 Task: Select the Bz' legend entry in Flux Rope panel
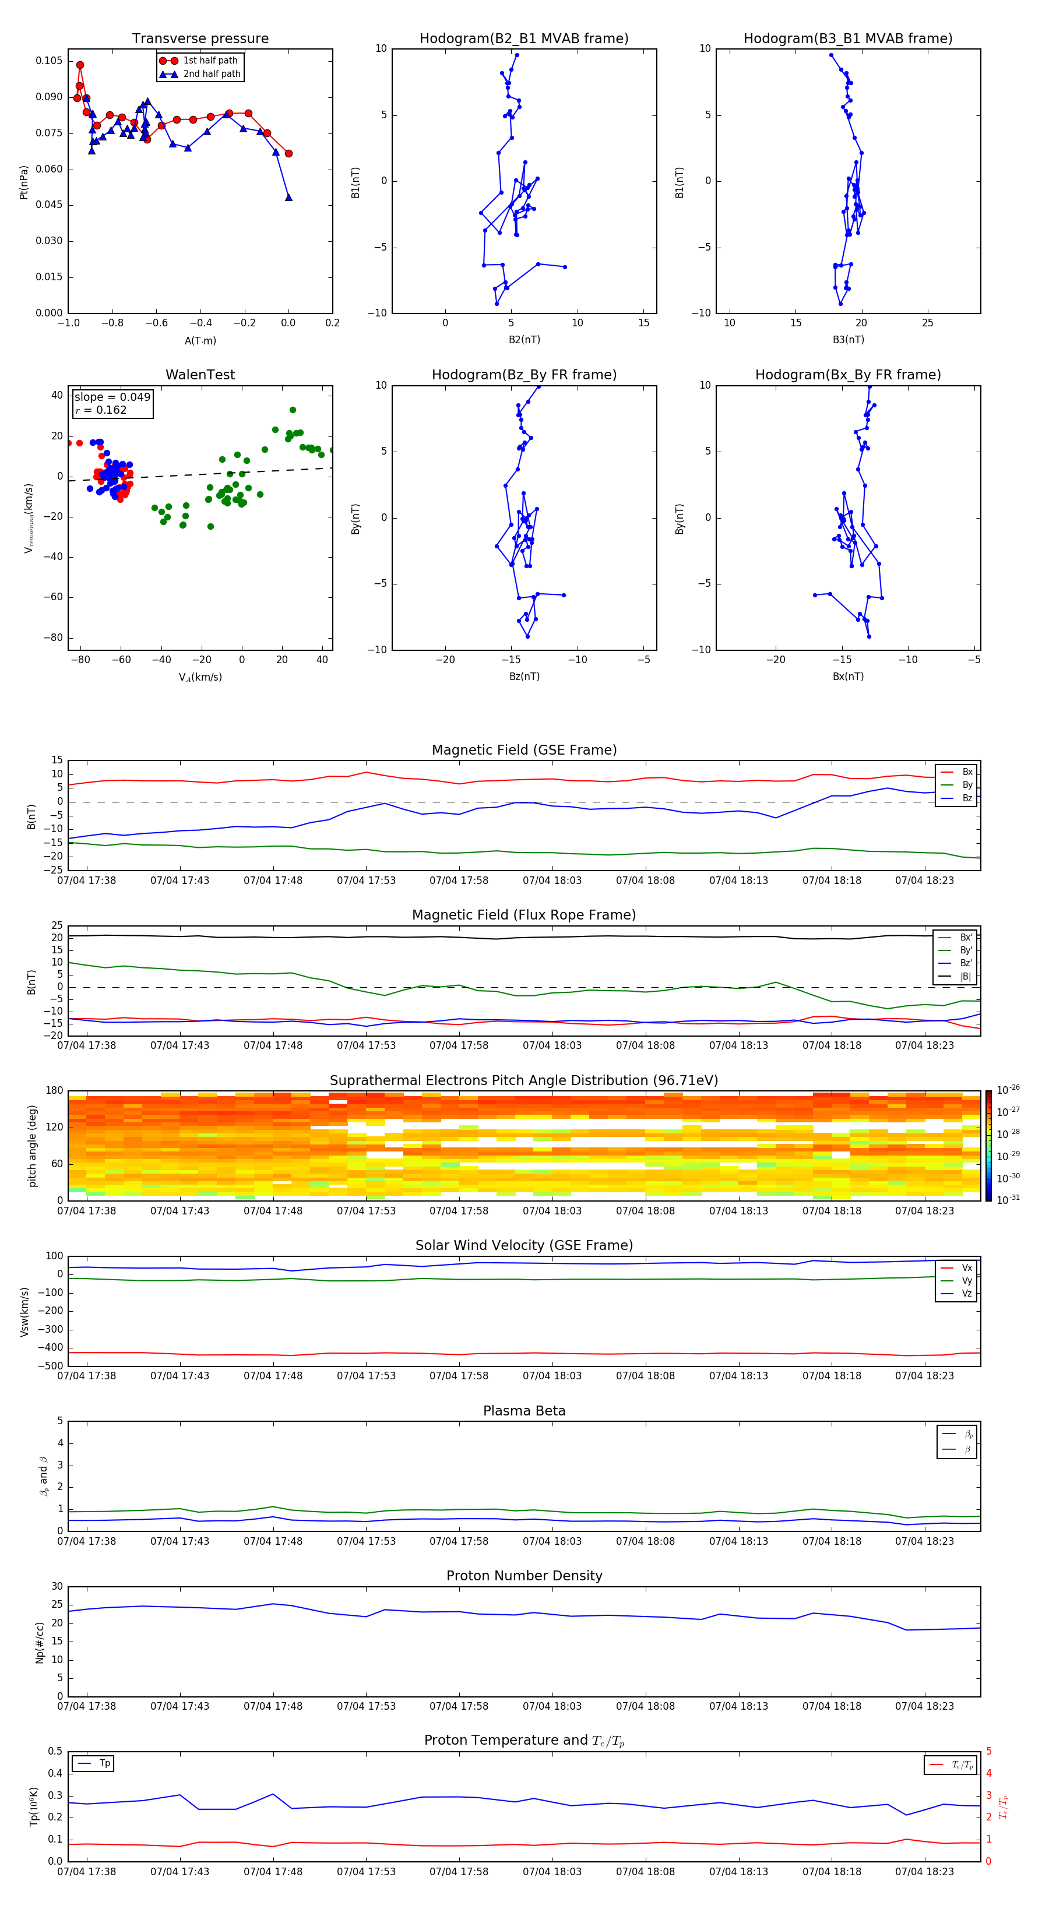click(955, 963)
